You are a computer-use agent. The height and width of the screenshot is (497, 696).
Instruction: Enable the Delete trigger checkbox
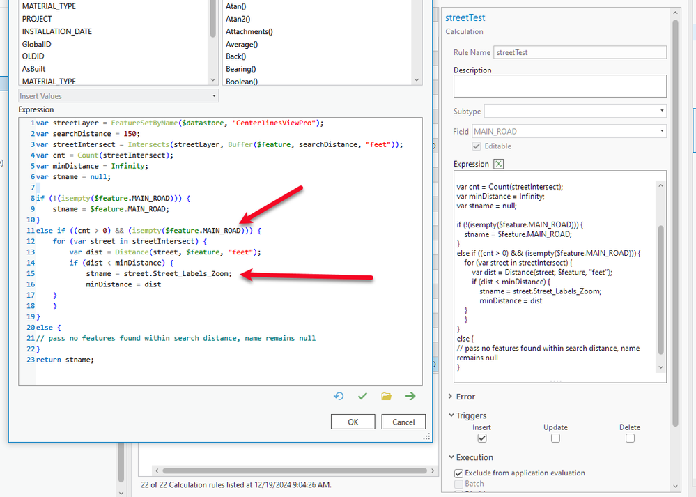(630, 438)
